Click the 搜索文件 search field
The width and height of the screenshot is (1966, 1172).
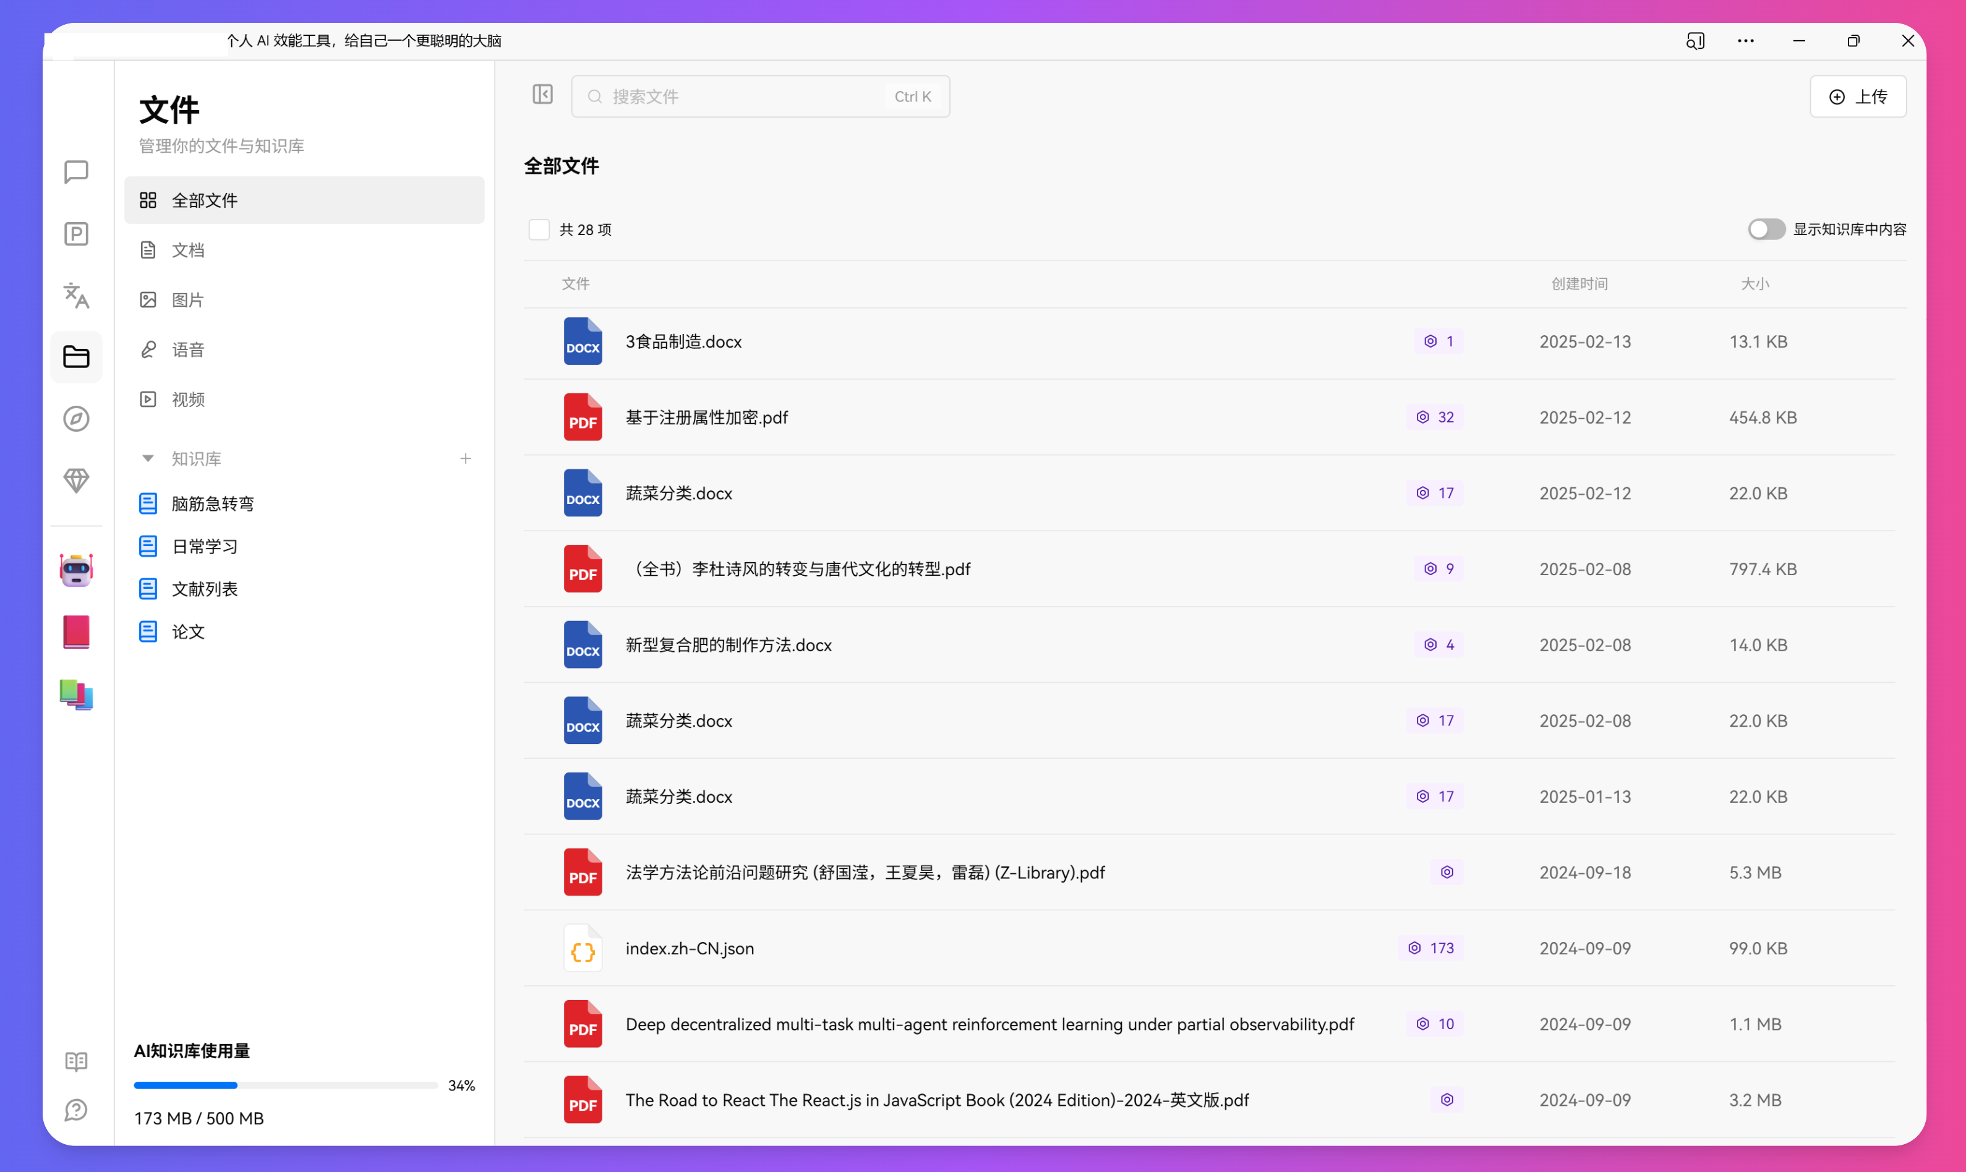click(x=742, y=96)
